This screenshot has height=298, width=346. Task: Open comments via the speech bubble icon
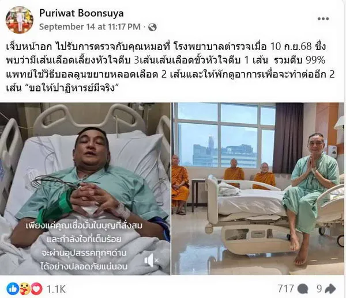303,289
